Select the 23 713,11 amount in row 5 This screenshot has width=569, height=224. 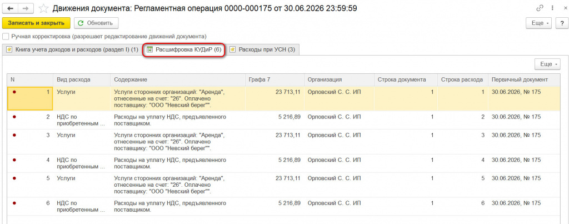pos(288,178)
